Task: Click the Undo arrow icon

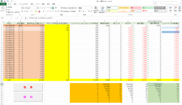Action: pos(8,1)
